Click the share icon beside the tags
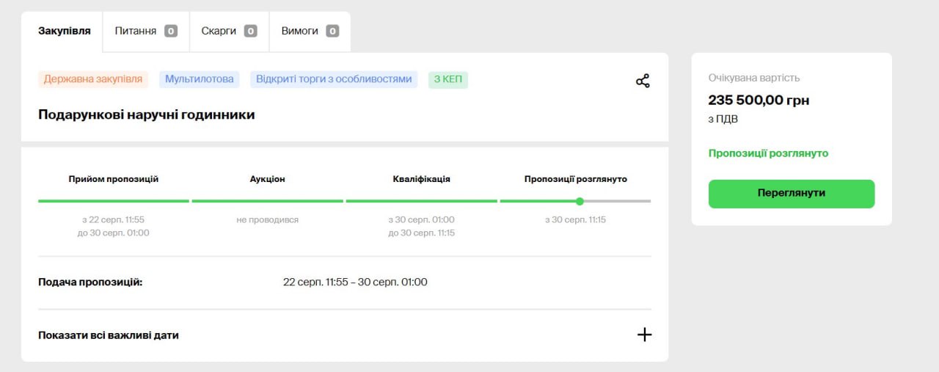The height and width of the screenshot is (372, 939). [x=643, y=81]
